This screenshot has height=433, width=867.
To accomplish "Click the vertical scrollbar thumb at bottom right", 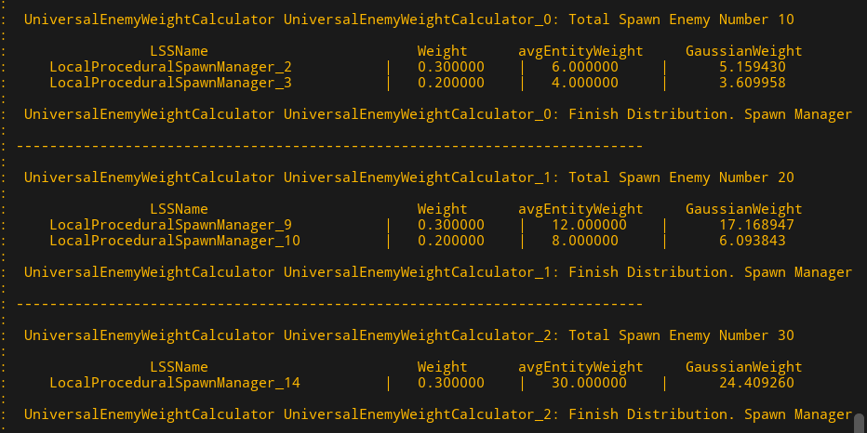I will click(x=860, y=421).
